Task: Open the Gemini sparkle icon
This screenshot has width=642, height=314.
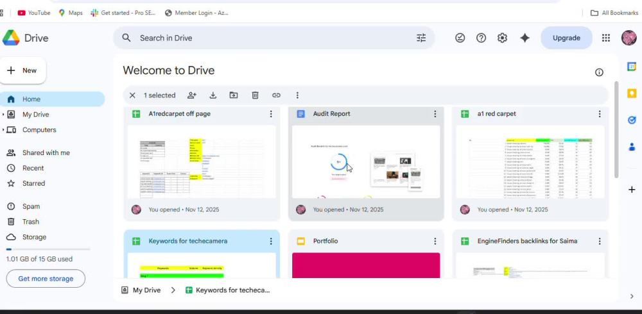Action: (x=525, y=38)
